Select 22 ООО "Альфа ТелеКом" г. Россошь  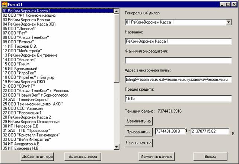pyautogui.click(x=58, y=91)
